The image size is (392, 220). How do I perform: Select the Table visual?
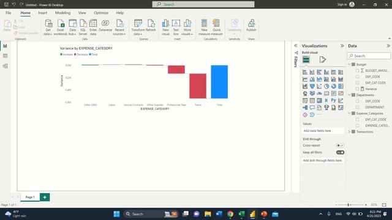tap(312, 101)
